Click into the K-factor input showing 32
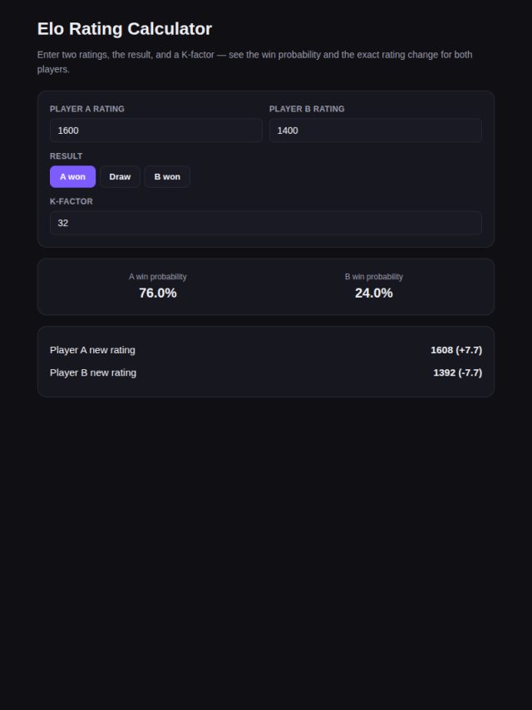 tap(266, 223)
